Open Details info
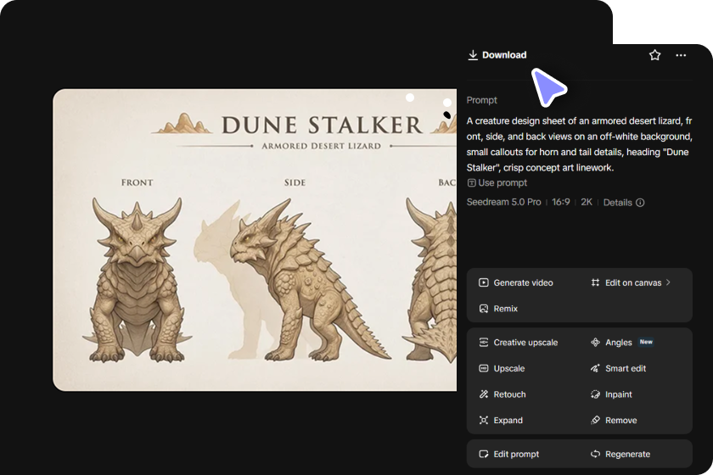The image size is (713, 475). 623,202
